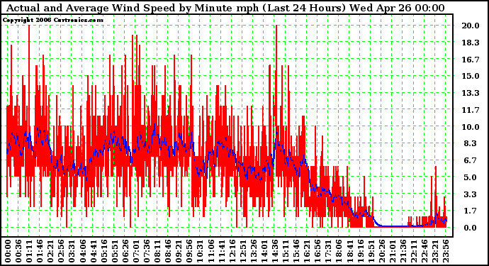Viewport: 489px width, 266px height.
Task: Click the 6.7 y-axis label
Action: (x=471, y=160)
